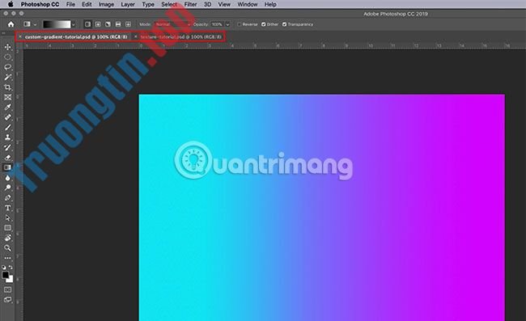The height and width of the screenshot is (321, 526).
Task: Open the Image menu
Action: coord(106,4)
